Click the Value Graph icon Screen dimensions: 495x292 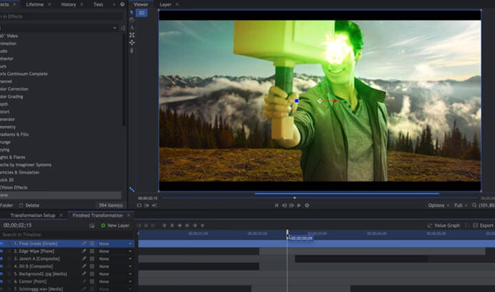430,225
